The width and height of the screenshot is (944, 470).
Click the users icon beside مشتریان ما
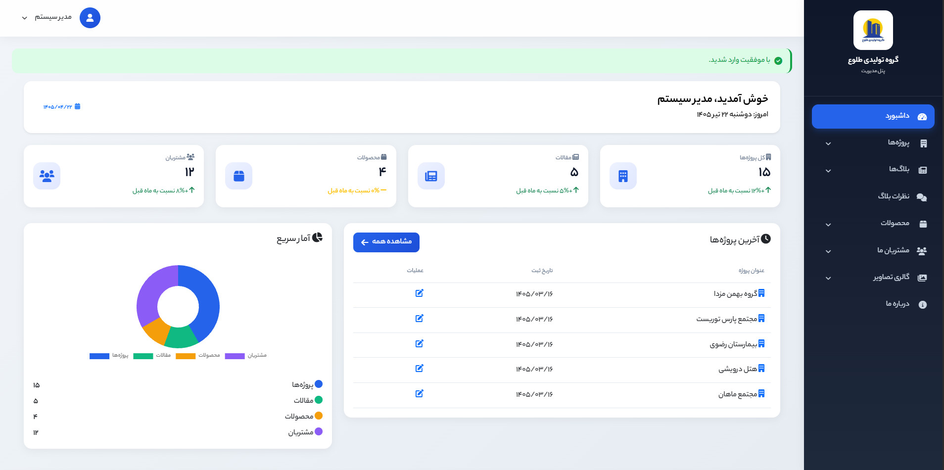[922, 251]
